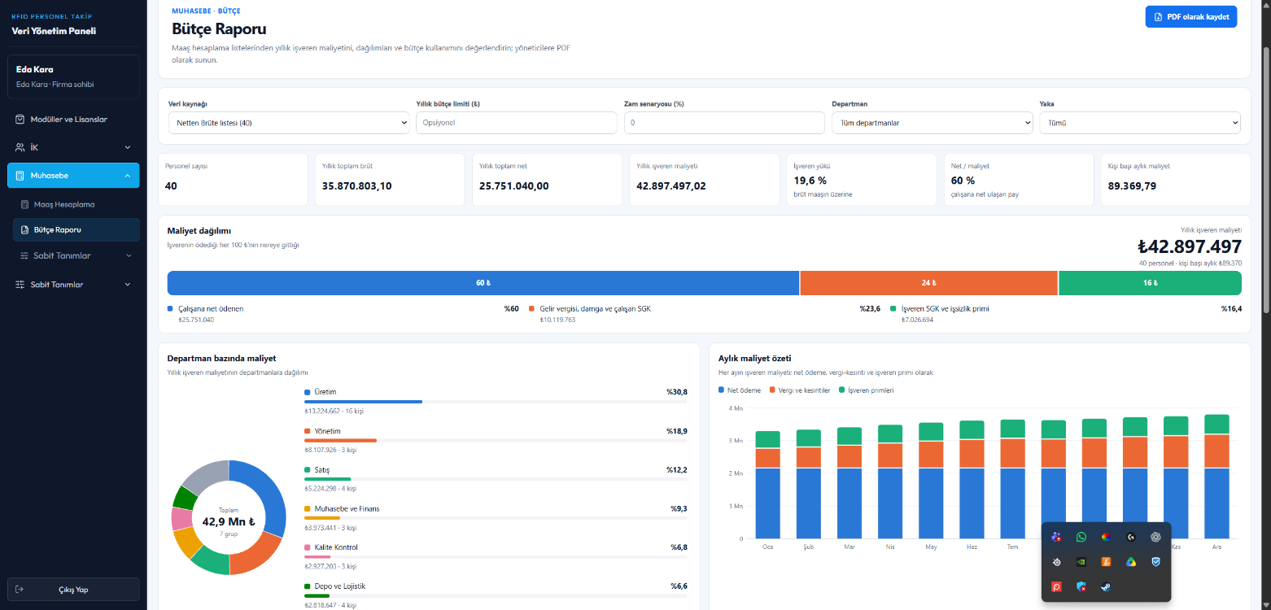Click the Çıkış Yap button label

[73, 590]
